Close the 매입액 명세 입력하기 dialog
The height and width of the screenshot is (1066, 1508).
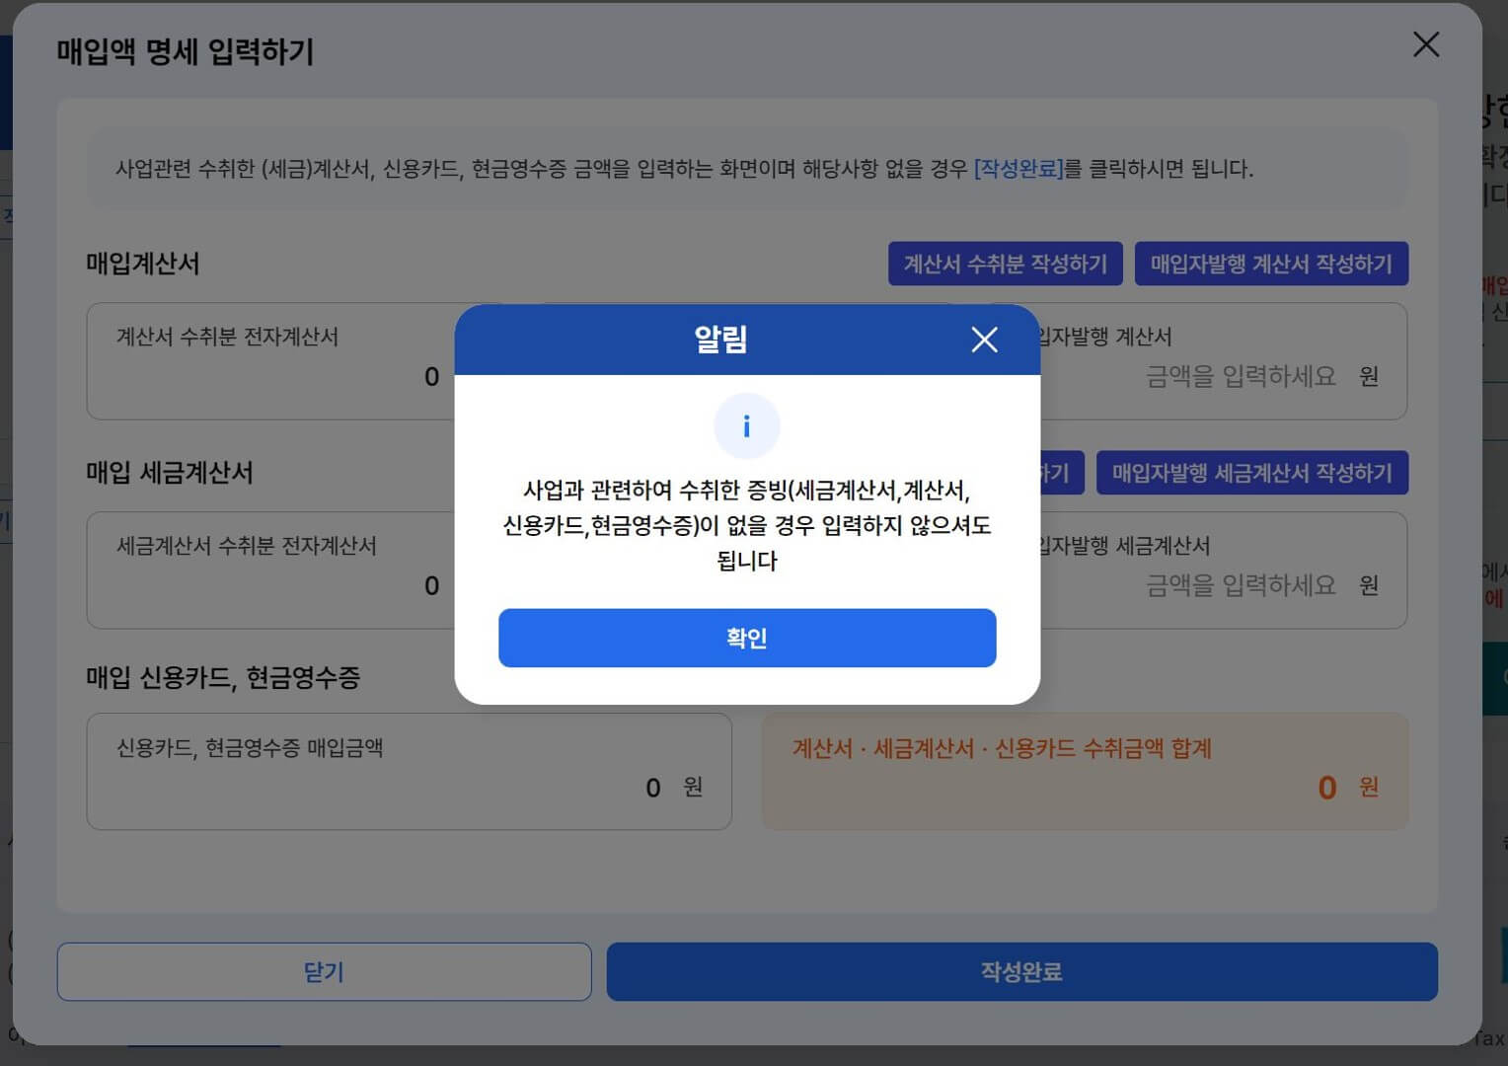tap(1425, 44)
